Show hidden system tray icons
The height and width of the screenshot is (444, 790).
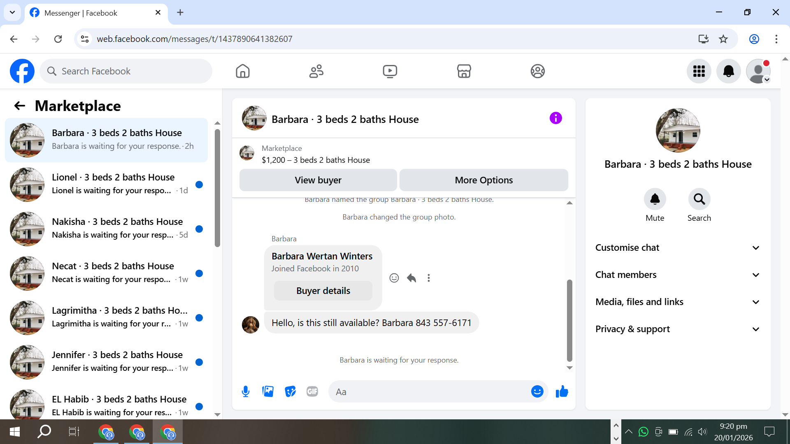click(x=629, y=432)
